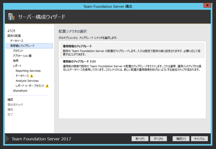Select the 実稼働にアップグレード step

[x=29, y=46]
